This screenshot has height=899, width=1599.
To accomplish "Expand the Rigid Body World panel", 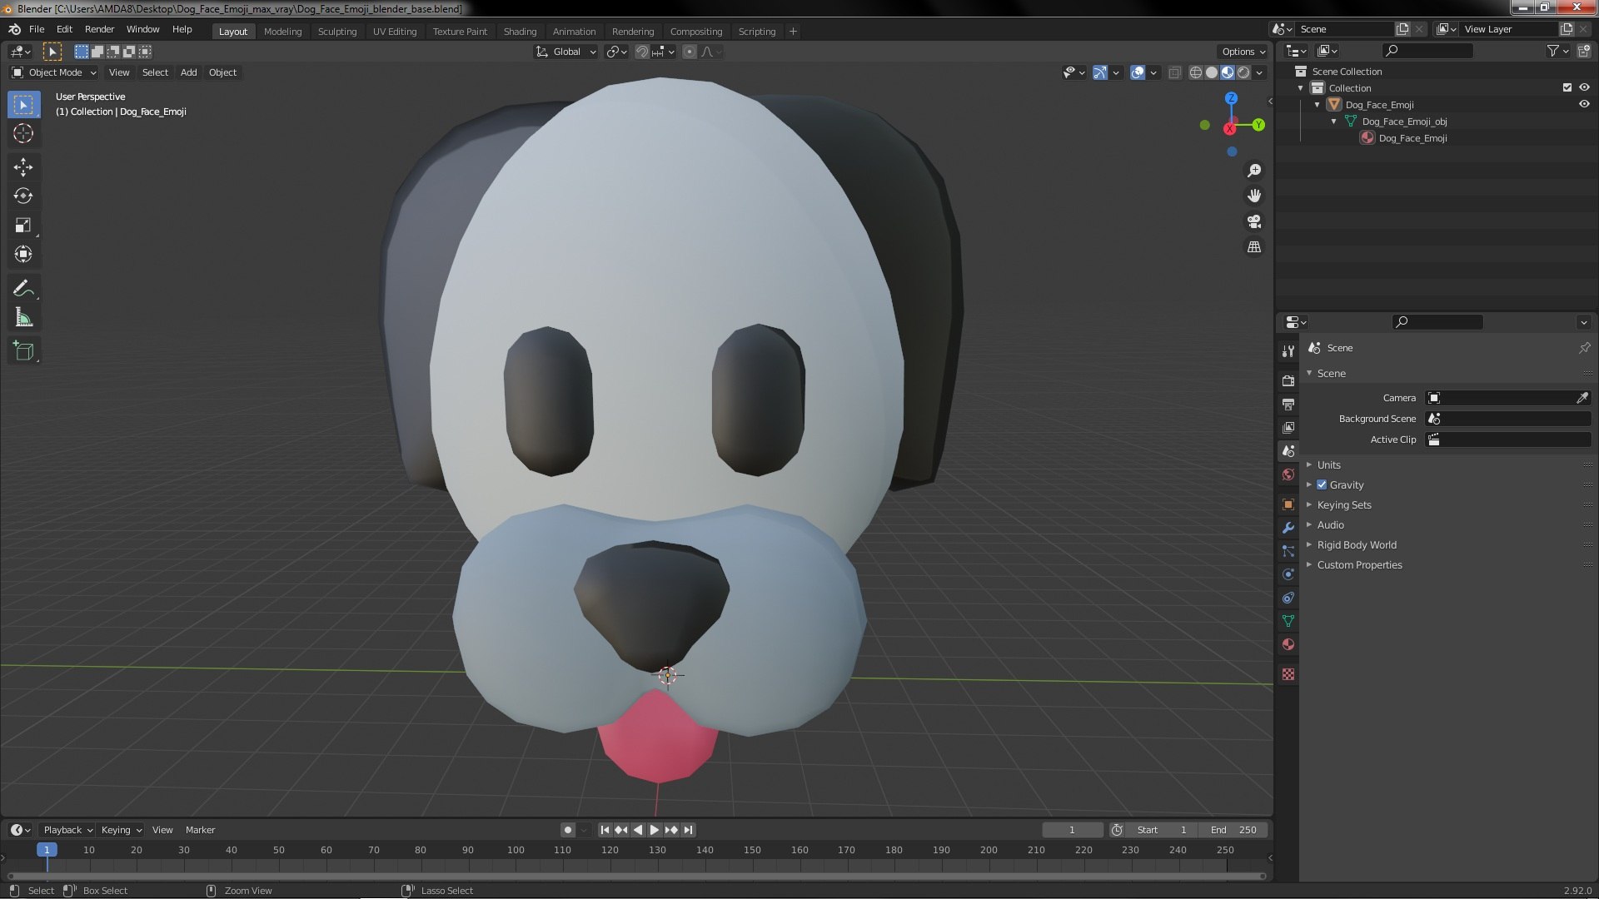I will tap(1356, 544).
